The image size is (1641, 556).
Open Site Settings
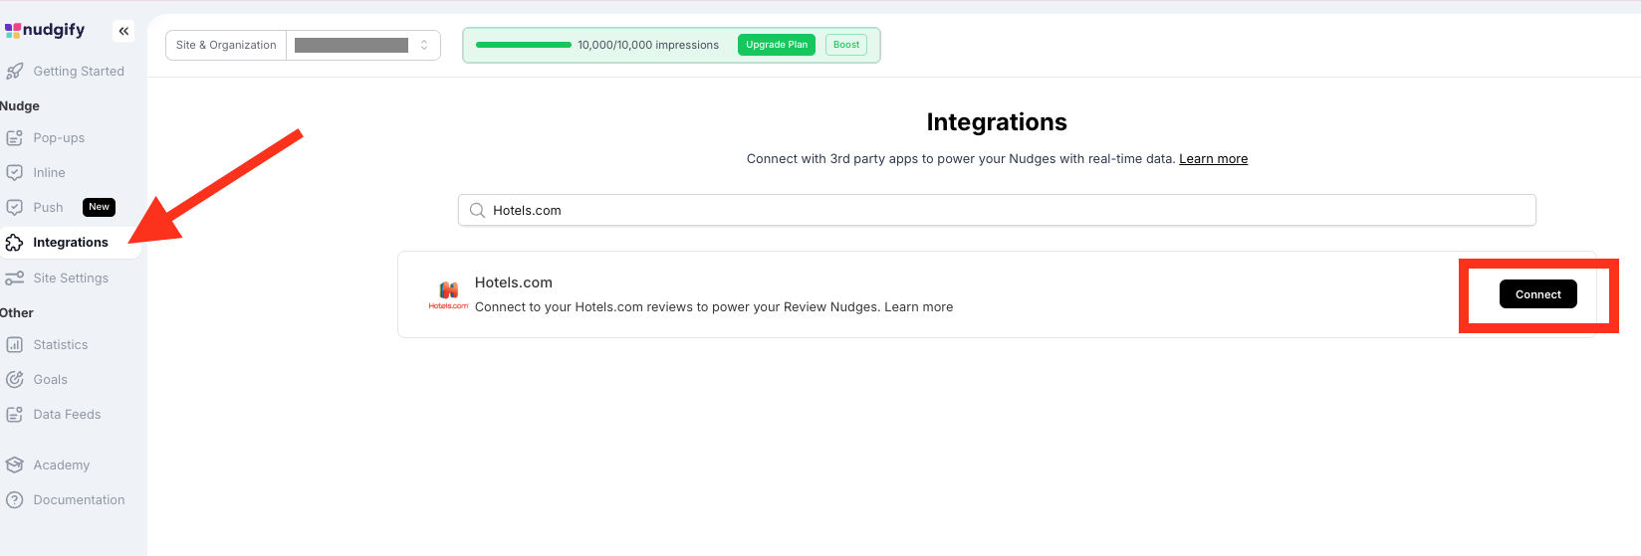coord(71,278)
